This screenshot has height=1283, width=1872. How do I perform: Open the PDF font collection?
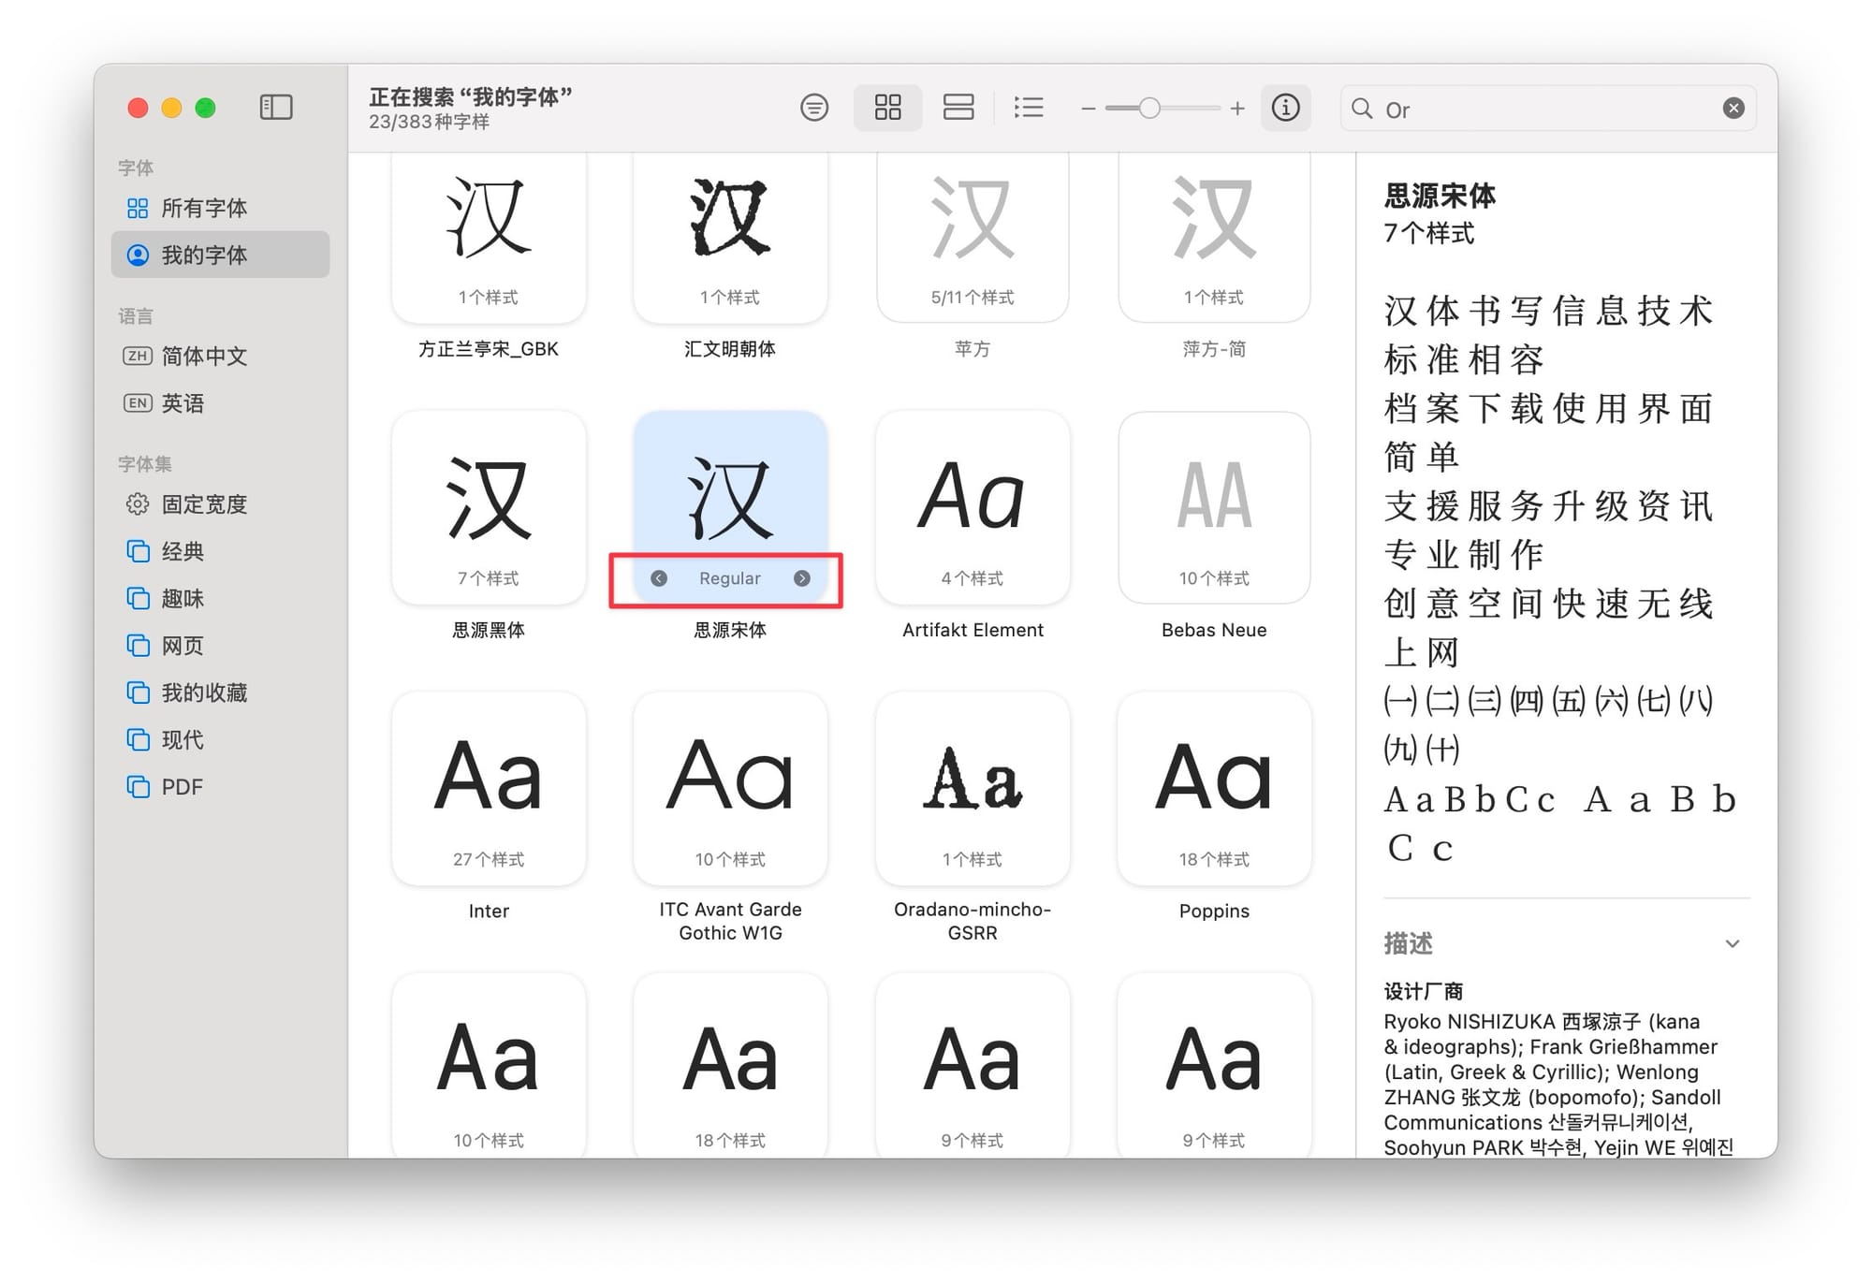(182, 787)
